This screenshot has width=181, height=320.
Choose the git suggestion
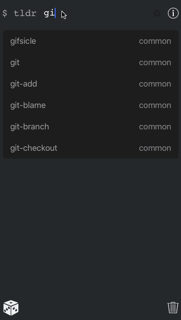point(90,62)
